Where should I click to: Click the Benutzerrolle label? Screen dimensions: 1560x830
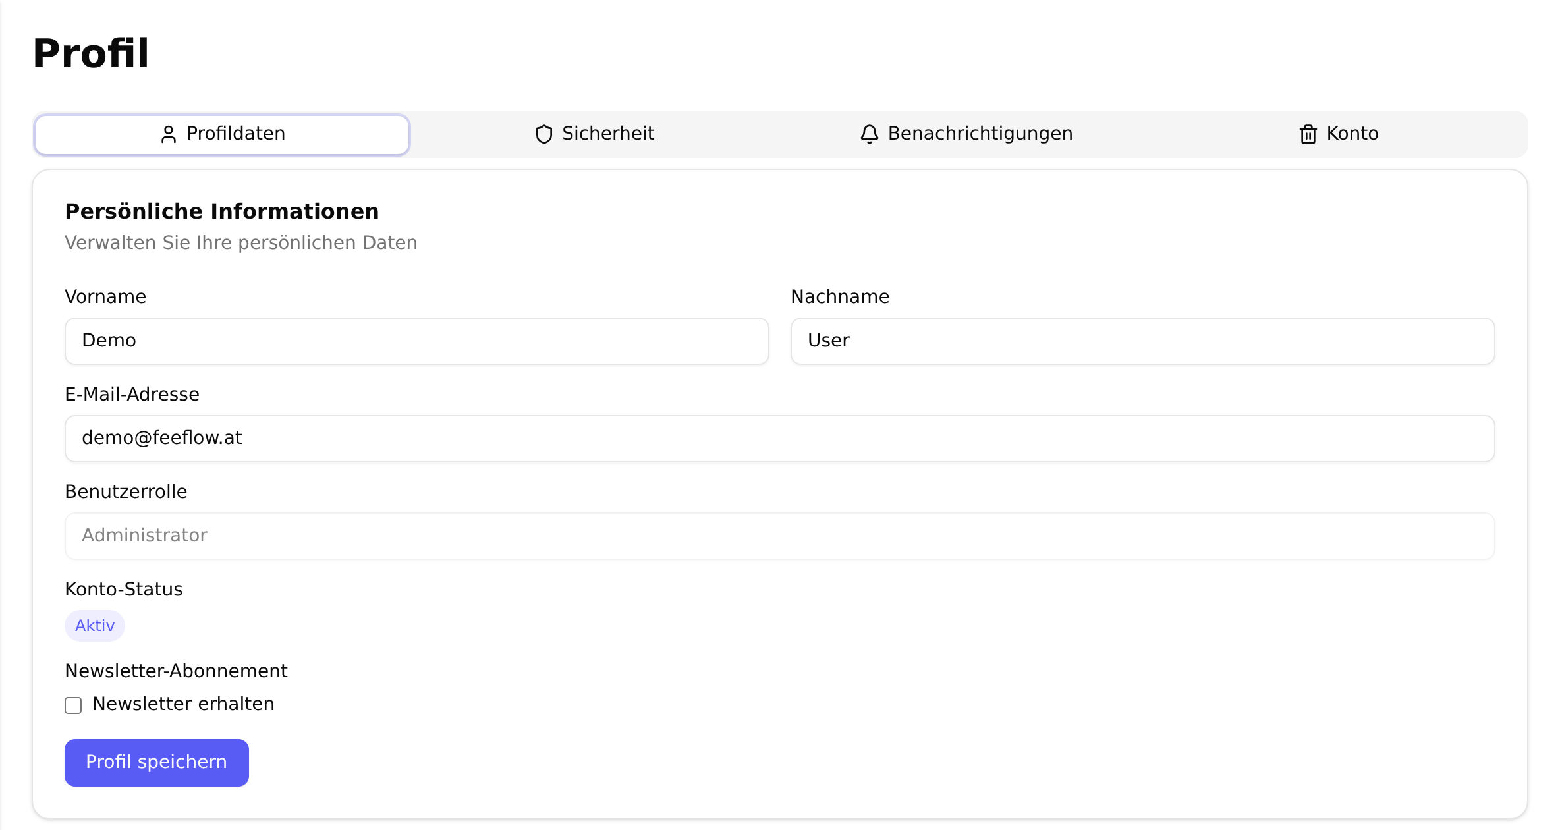pyautogui.click(x=126, y=491)
